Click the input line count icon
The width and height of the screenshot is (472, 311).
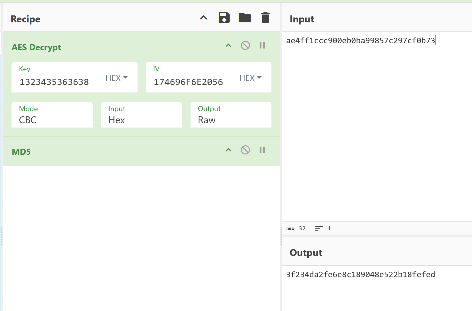(x=319, y=229)
